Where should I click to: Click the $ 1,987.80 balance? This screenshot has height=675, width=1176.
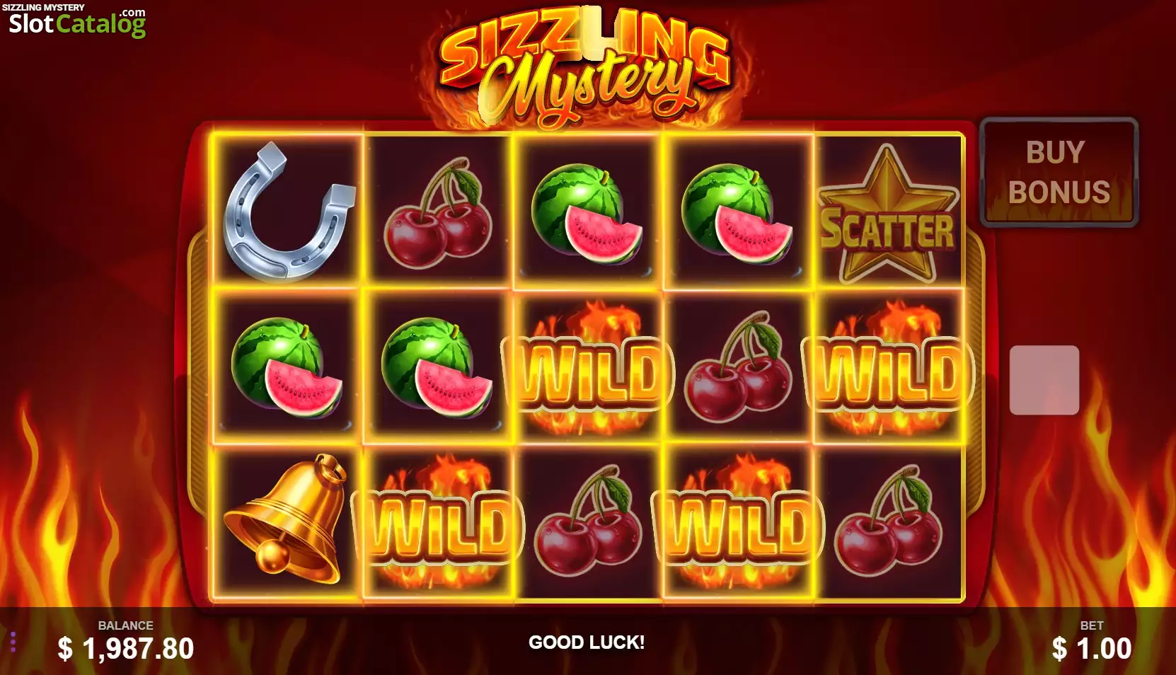[126, 648]
